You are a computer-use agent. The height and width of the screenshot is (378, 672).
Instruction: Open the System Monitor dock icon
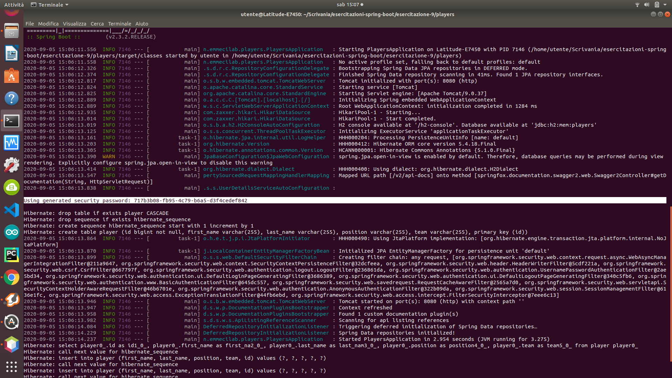pyautogui.click(x=12, y=143)
